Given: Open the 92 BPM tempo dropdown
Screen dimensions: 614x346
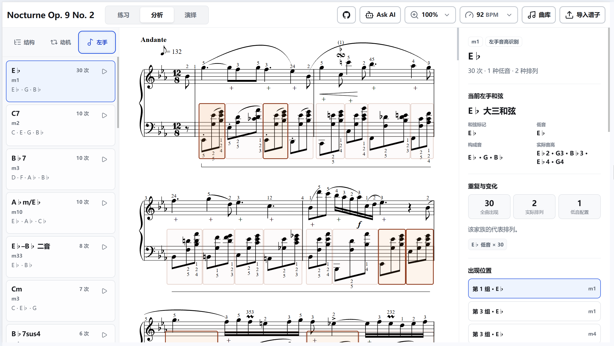Looking at the screenshot, I should coord(489,15).
